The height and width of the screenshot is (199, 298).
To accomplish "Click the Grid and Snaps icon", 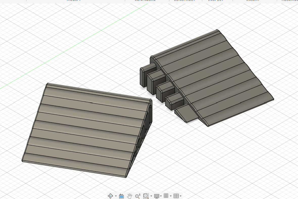I will (166, 196).
